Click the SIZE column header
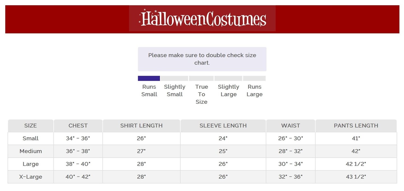This screenshot has width=404, height=191. click(x=31, y=126)
